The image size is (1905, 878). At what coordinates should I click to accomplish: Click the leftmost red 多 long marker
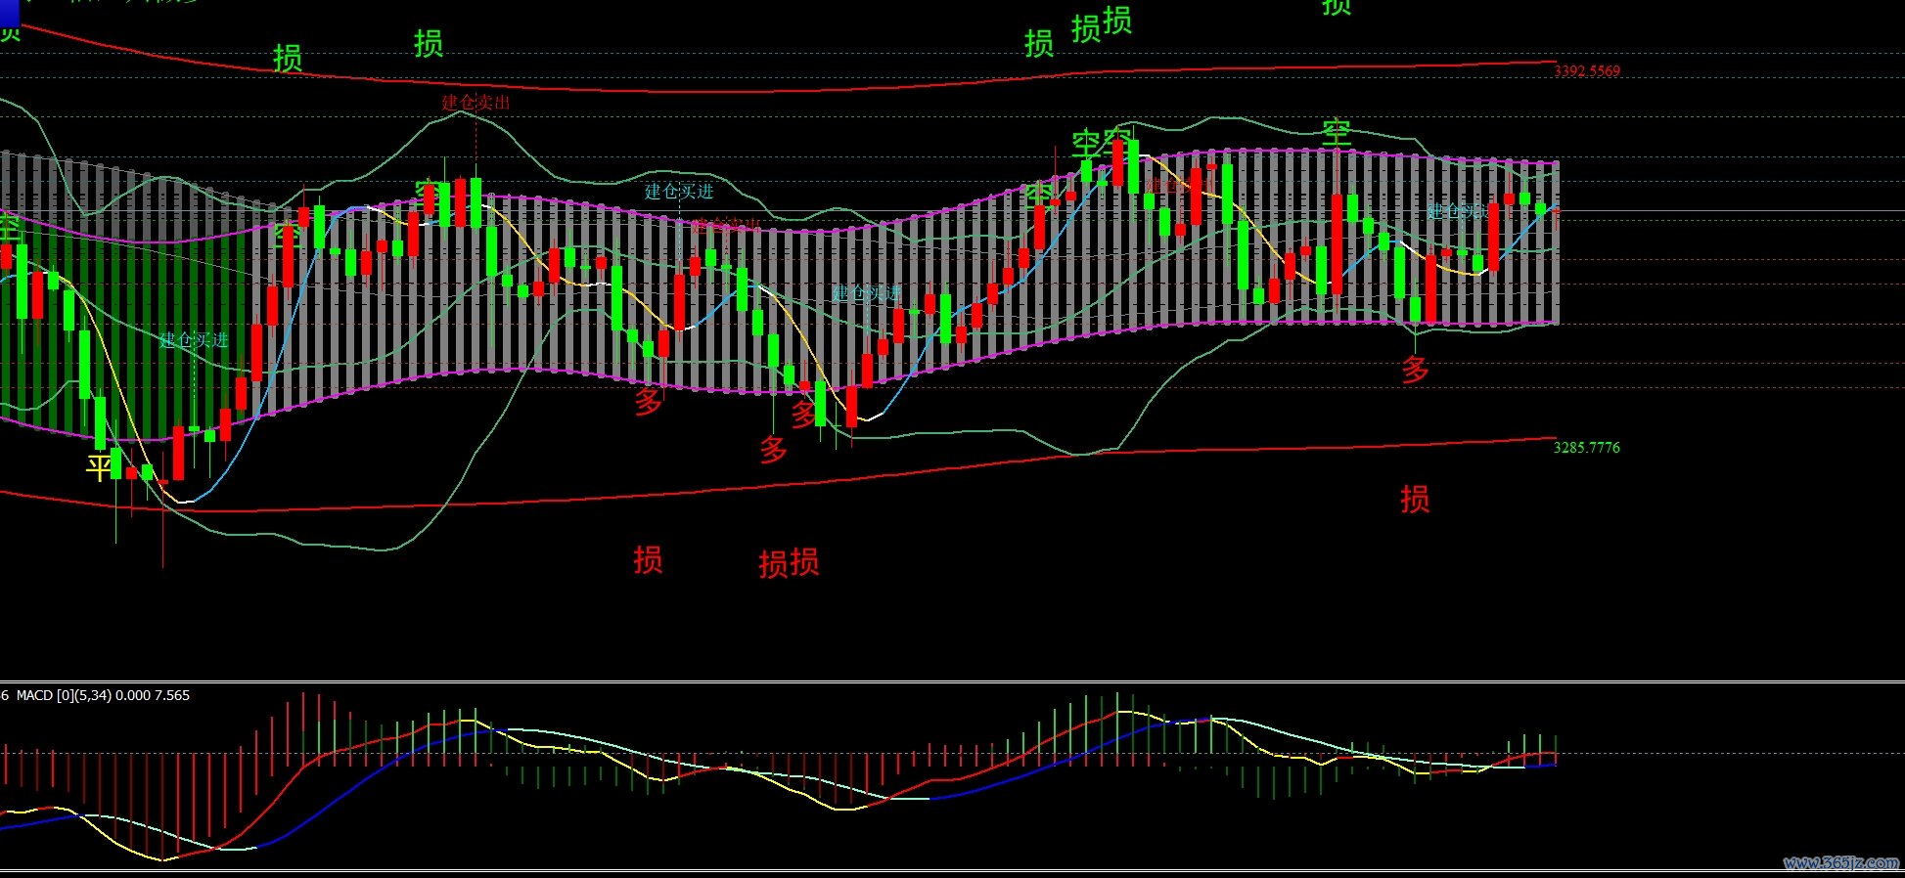[648, 401]
